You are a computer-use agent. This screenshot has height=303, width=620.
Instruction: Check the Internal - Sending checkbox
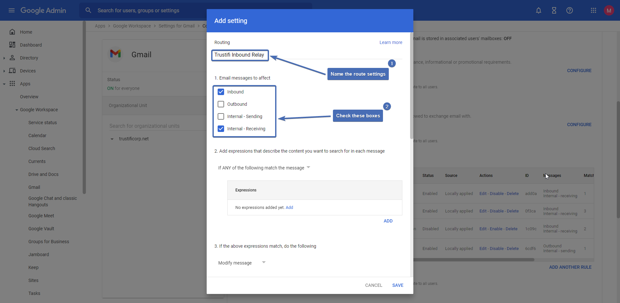pyautogui.click(x=221, y=116)
